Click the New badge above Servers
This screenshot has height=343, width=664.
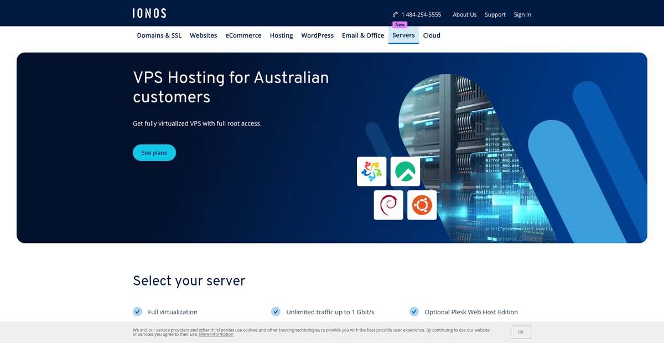(x=400, y=25)
